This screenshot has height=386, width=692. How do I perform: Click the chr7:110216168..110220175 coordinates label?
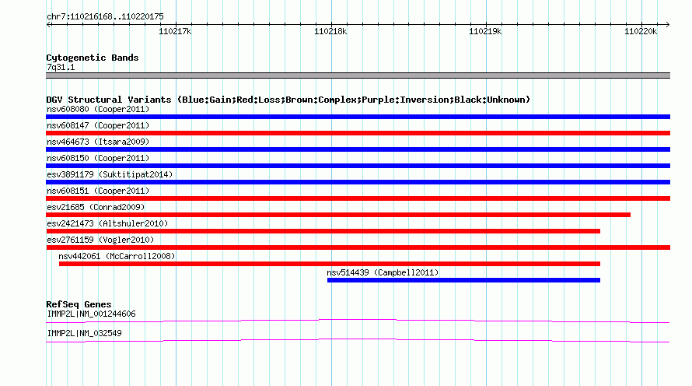pyautogui.click(x=105, y=17)
